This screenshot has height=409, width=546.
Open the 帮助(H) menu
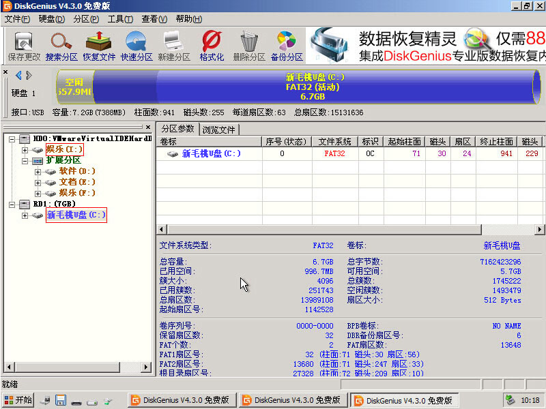click(189, 19)
